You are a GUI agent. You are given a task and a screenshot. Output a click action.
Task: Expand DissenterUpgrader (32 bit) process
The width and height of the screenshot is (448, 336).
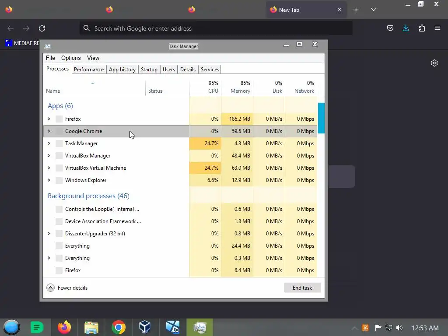[x=49, y=234]
